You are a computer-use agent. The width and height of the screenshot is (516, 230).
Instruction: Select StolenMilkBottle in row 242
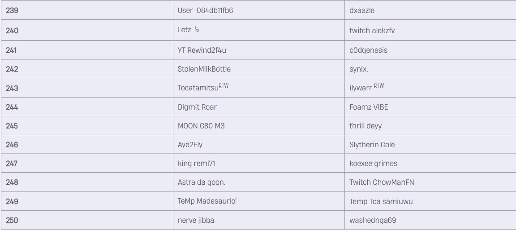(x=204, y=69)
